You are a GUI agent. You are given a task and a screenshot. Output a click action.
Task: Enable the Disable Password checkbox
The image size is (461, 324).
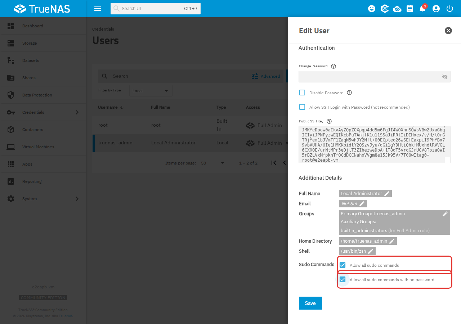pos(302,93)
